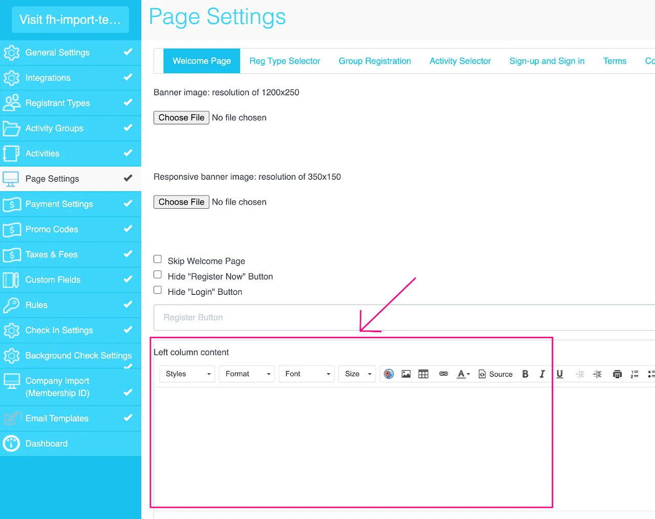The width and height of the screenshot is (655, 519).
Task: Click the Activity Groups folder icon
Action: [11, 128]
